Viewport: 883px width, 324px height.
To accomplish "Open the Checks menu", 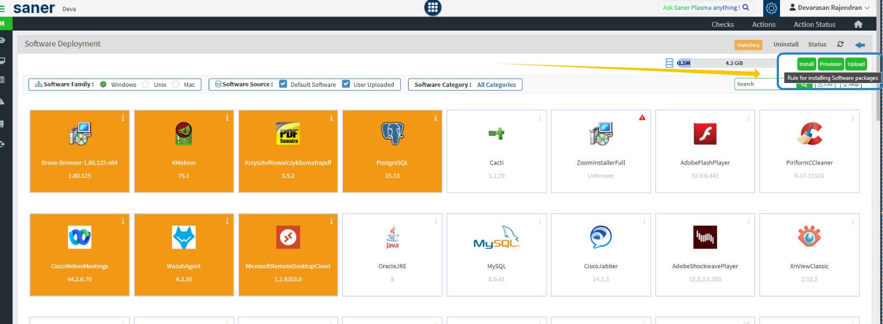I will pos(723,25).
